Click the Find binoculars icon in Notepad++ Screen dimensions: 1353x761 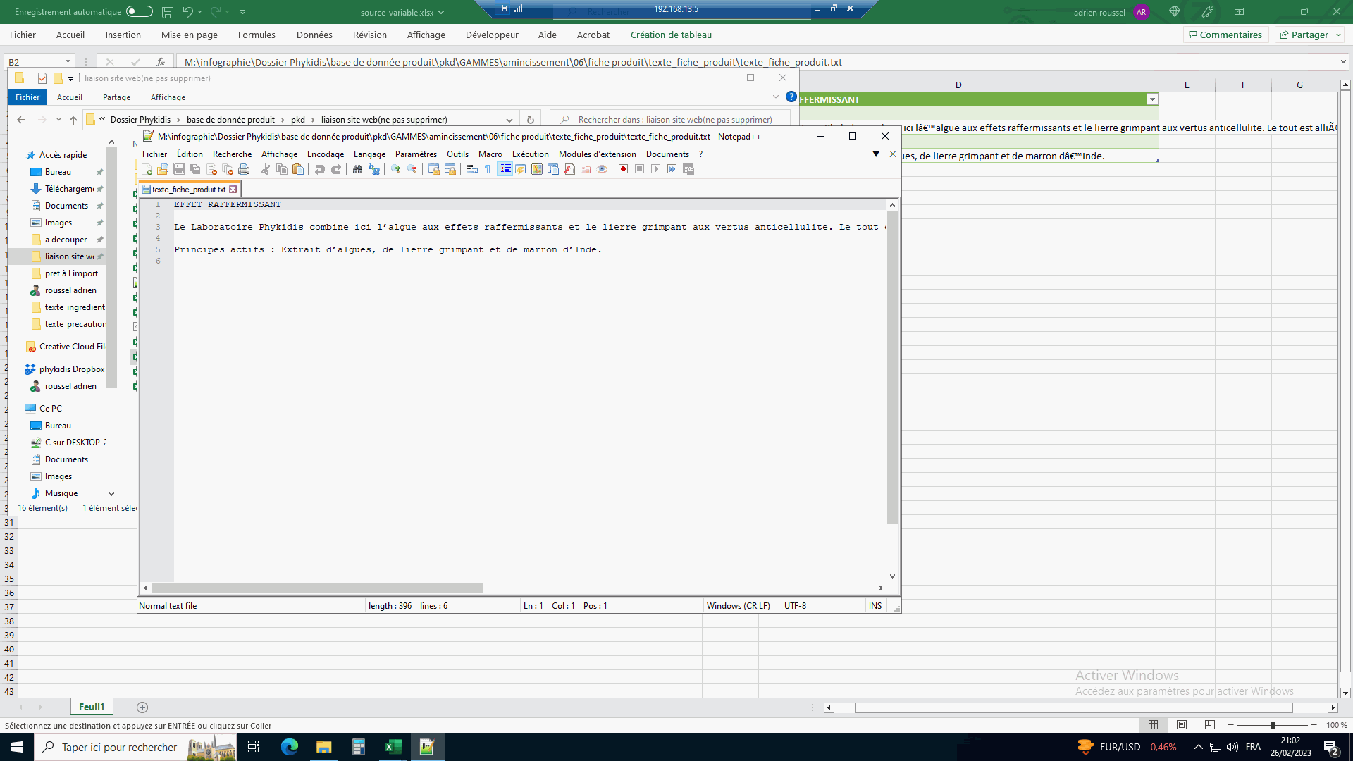click(x=357, y=169)
